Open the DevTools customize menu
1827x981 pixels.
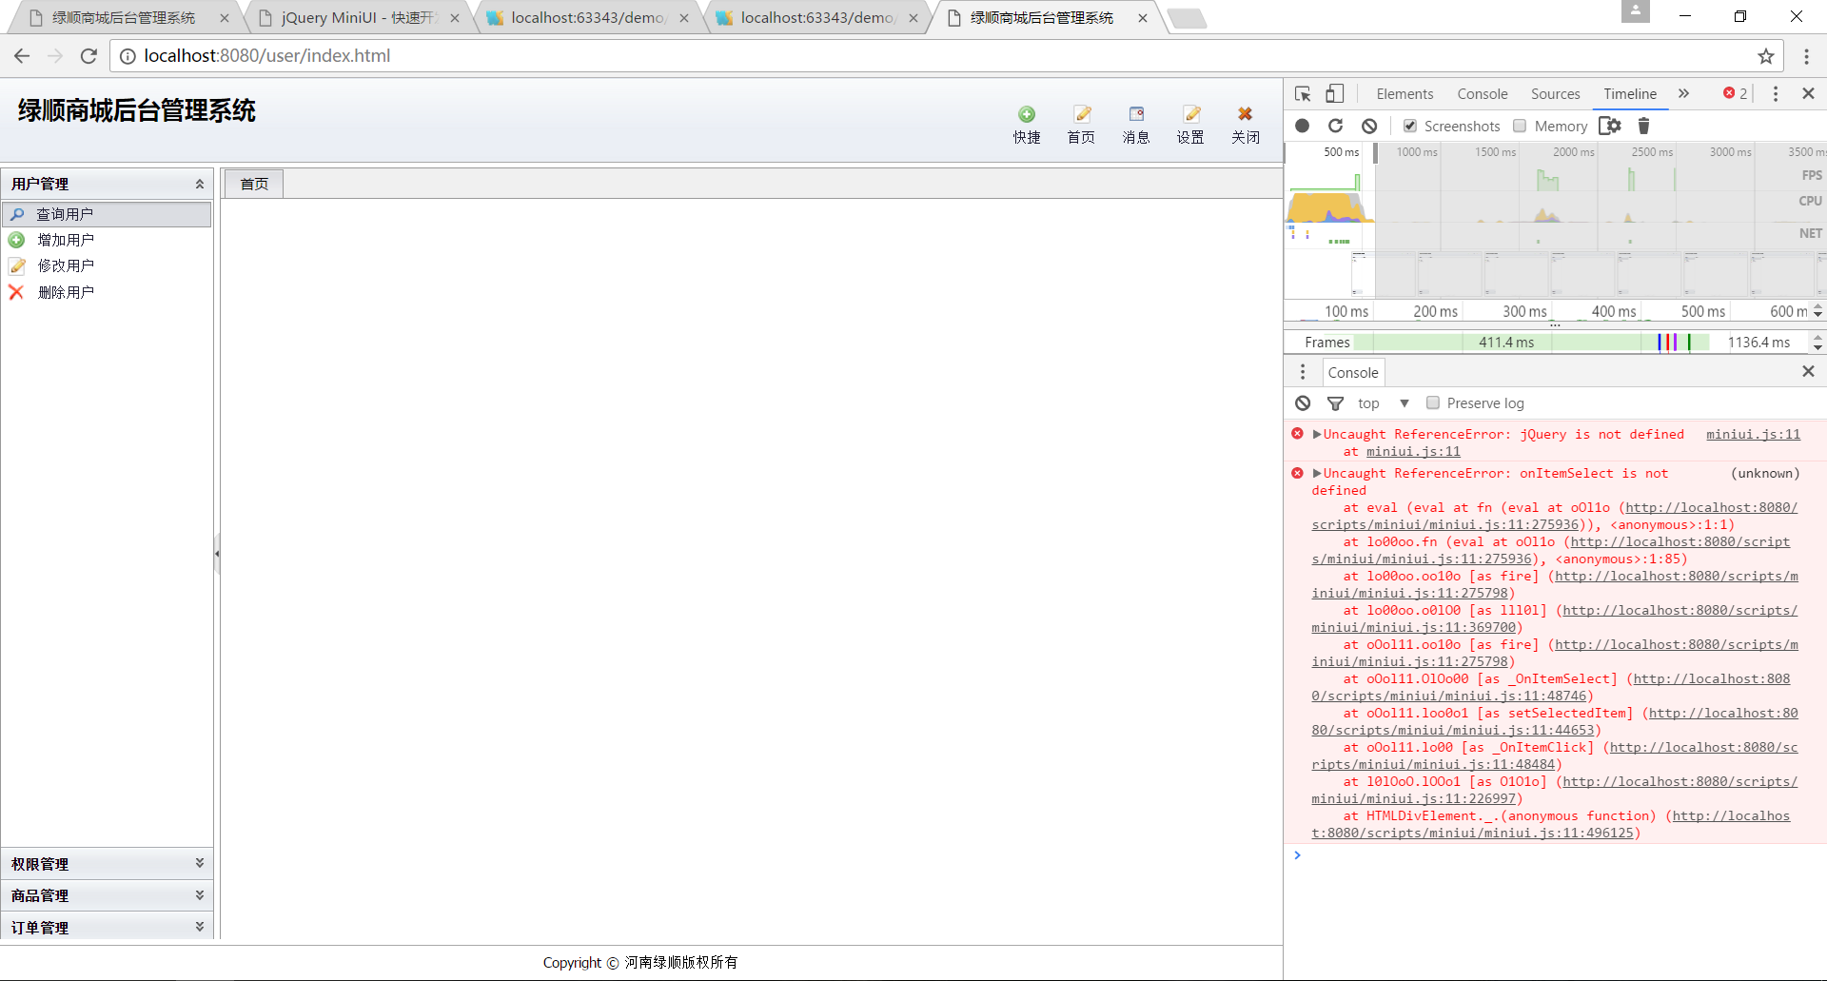[x=1775, y=93]
